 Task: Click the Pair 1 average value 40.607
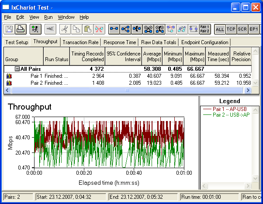tap(154, 76)
